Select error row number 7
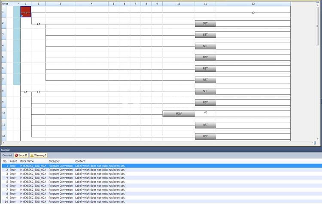322x204 pixels. 162,190
